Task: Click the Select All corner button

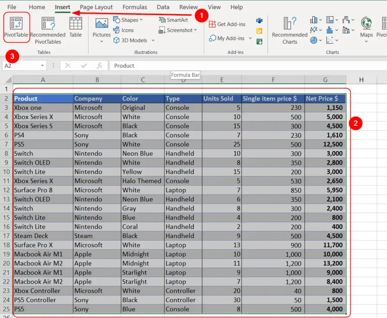Action: [x=8, y=80]
